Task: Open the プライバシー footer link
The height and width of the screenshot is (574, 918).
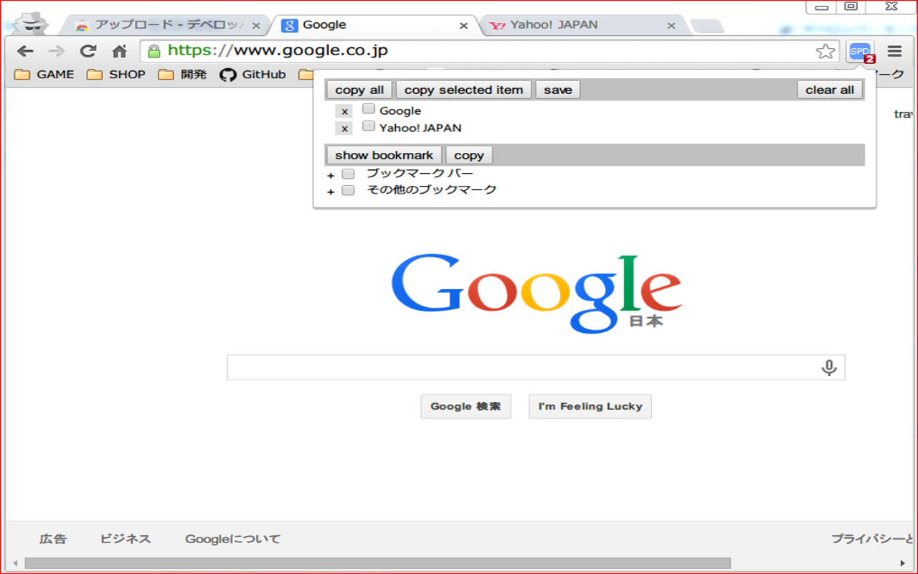Action: click(x=872, y=539)
